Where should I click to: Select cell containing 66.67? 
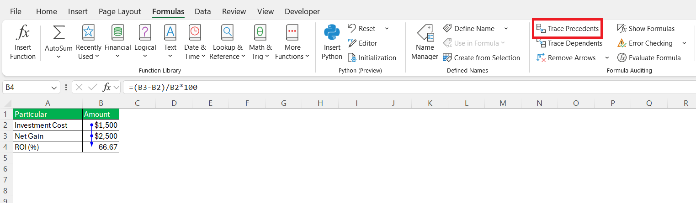101,147
